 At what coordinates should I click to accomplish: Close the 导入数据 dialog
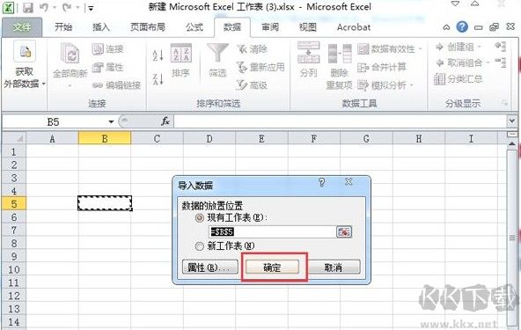(349, 182)
